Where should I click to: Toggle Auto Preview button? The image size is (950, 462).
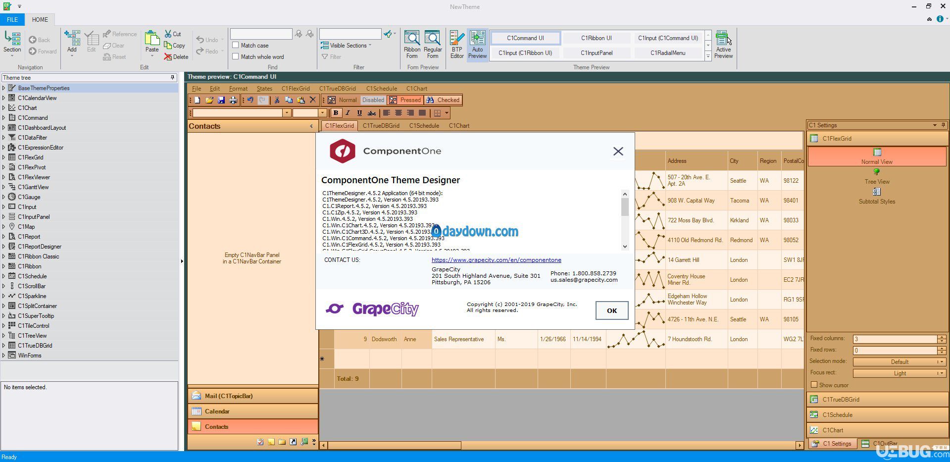click(477, 45)
